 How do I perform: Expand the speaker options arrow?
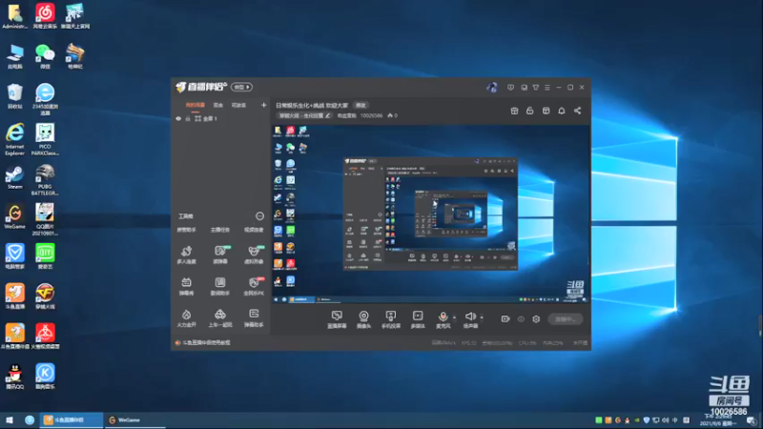482,317
